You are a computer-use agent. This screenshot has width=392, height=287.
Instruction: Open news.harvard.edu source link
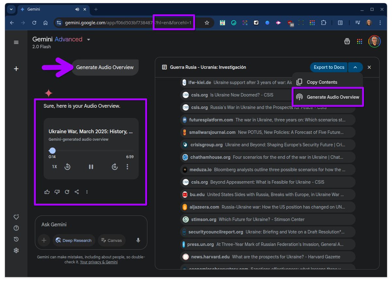tap(268, 257)
